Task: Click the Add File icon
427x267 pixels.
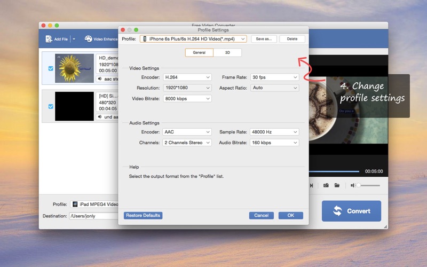Action: point(49,39)
